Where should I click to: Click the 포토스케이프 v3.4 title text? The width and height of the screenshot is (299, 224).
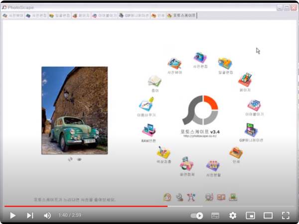(x=200, y=131)
